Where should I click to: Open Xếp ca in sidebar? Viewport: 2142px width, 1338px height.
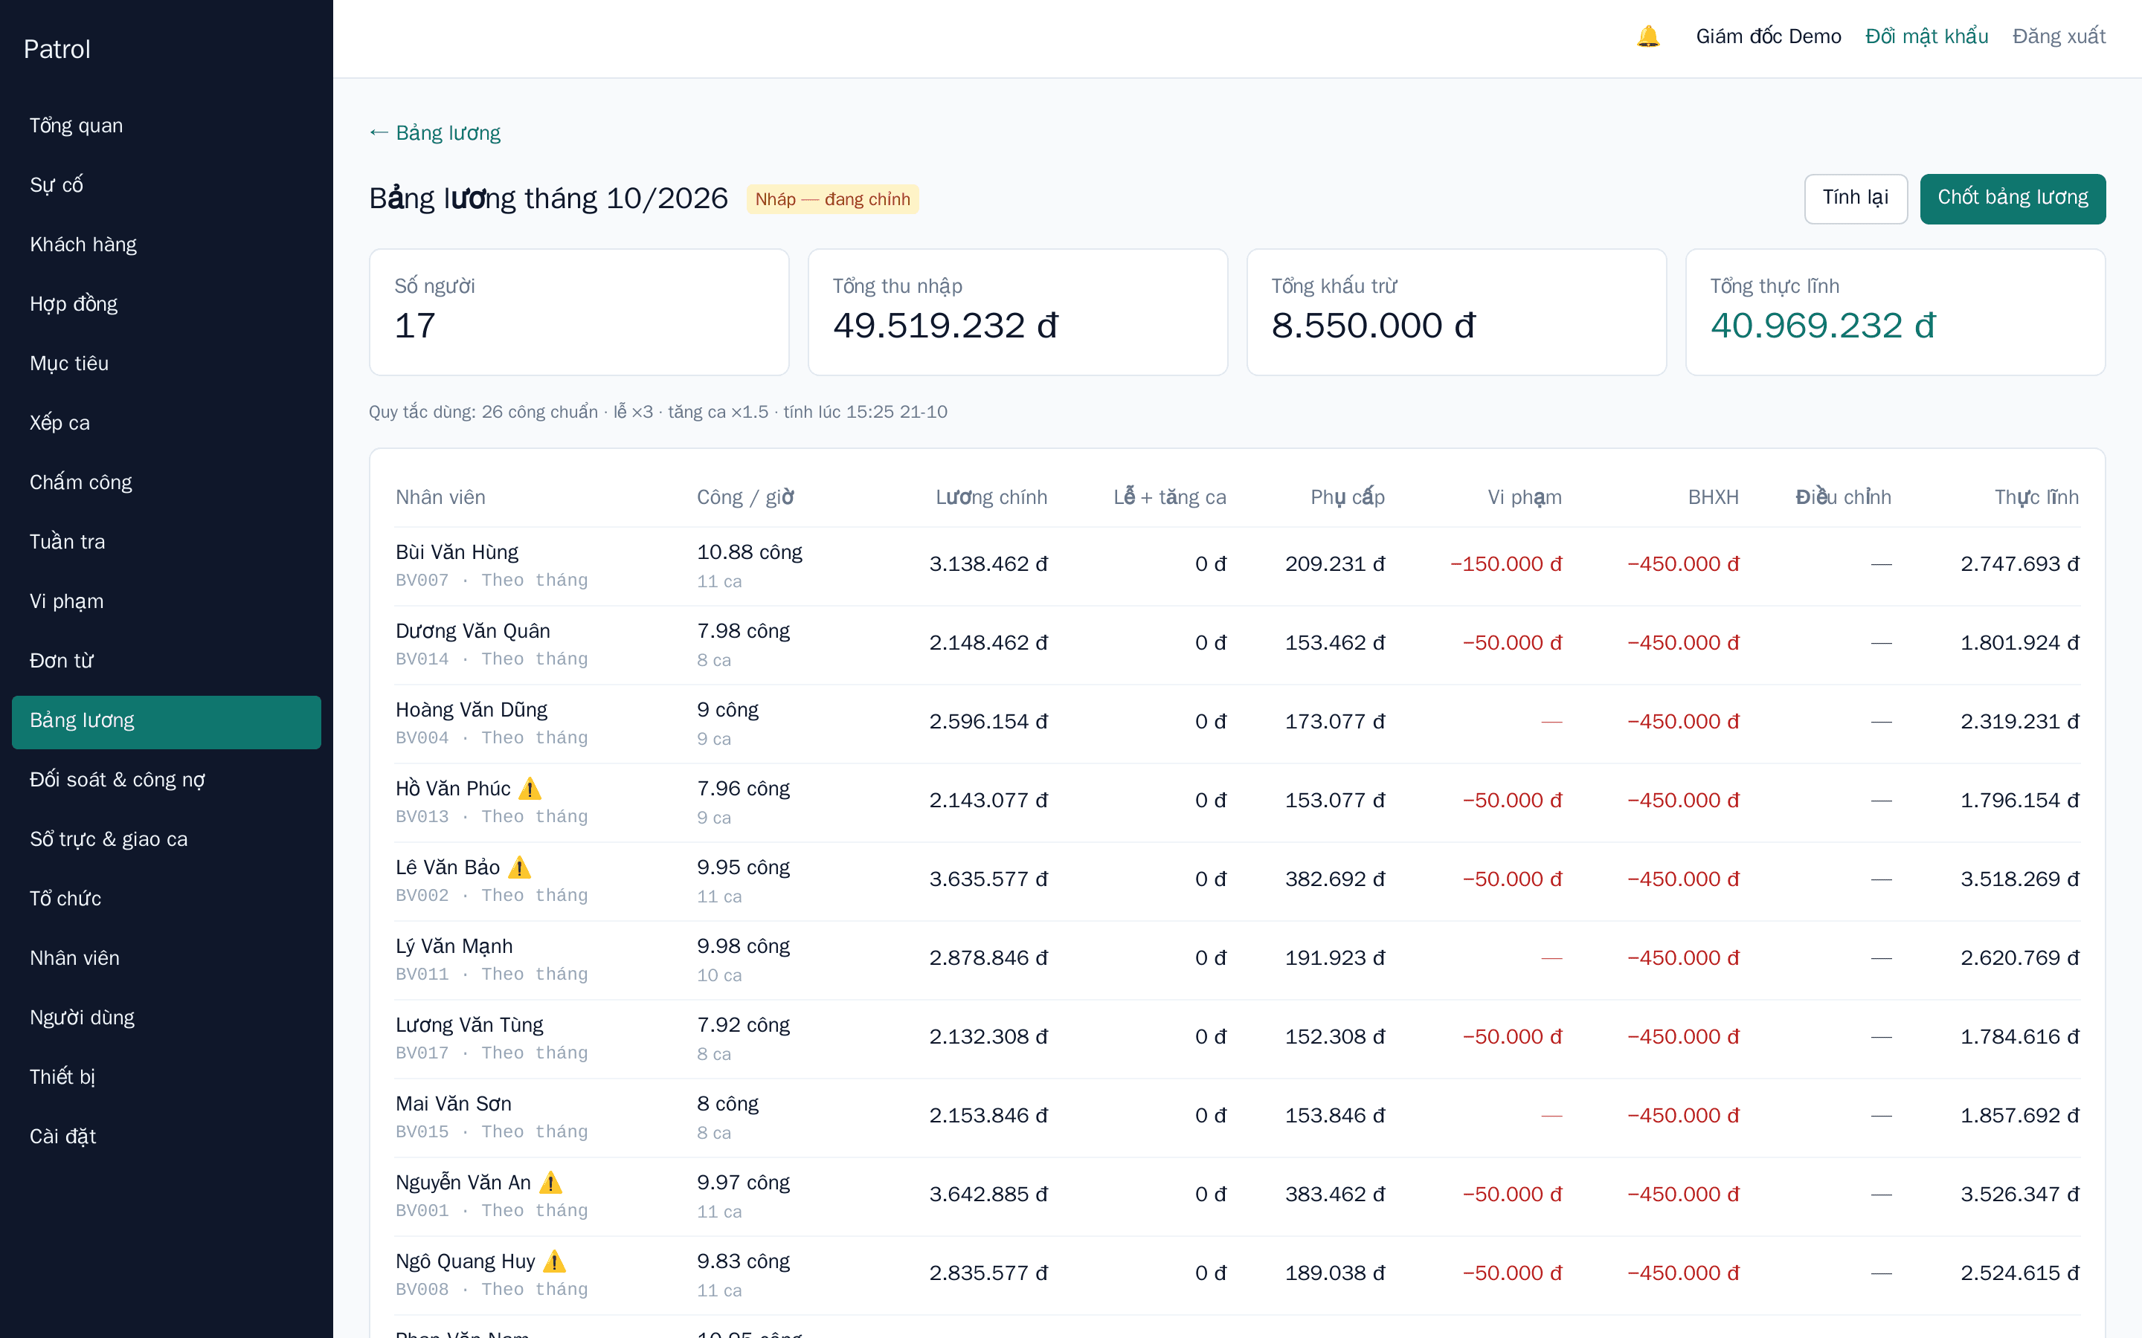[x=167, y=423]
